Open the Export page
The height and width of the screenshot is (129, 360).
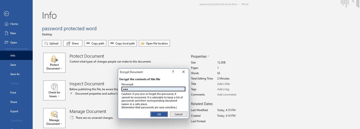(x=16, y=111)
